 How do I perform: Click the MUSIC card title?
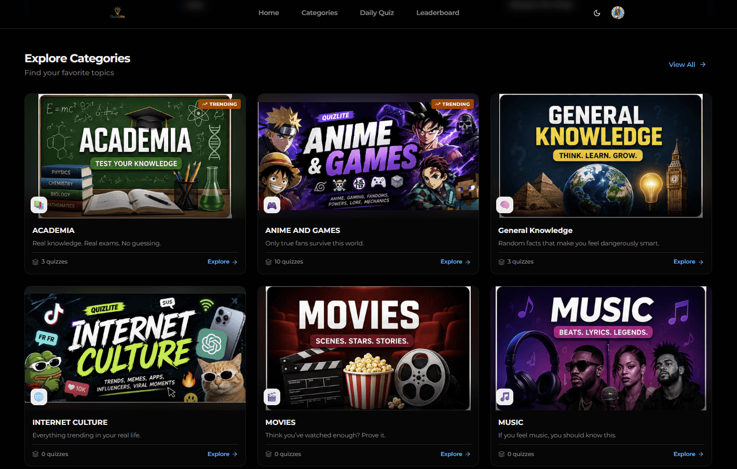[x=511, y=422]
